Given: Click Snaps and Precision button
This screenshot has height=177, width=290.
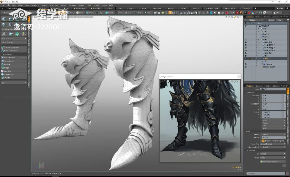Looking at the screenshot, I should click(x=14, y=47).
